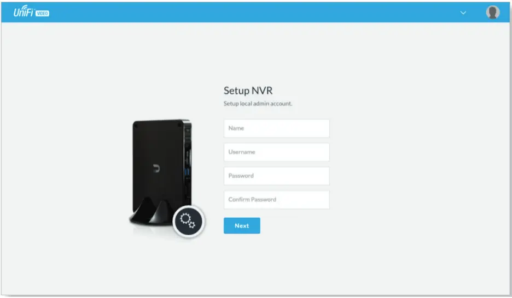Click the Setup NVR heading
Screen dimensions: 512x298
(x=248, y=91)
